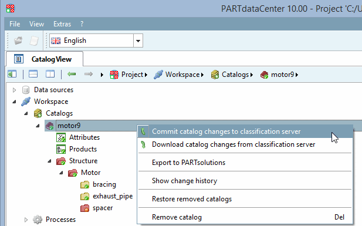Screen dimensions: 362x226
Task: Select the exhaust_pipe folder item
Action: (113, 196)
